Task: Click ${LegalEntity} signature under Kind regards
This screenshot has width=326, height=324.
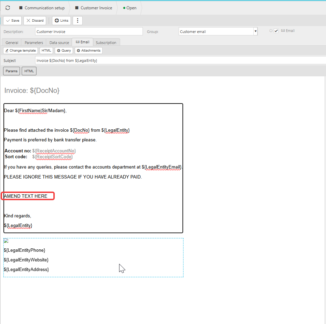Action: point(18,226)
